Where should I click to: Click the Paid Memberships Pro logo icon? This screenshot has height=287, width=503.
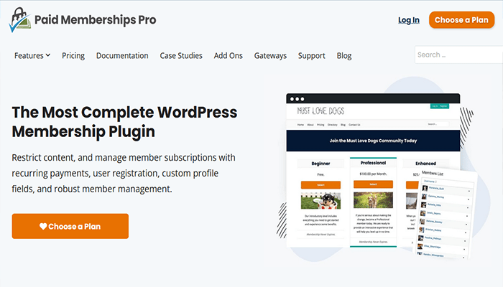[19, 20]
